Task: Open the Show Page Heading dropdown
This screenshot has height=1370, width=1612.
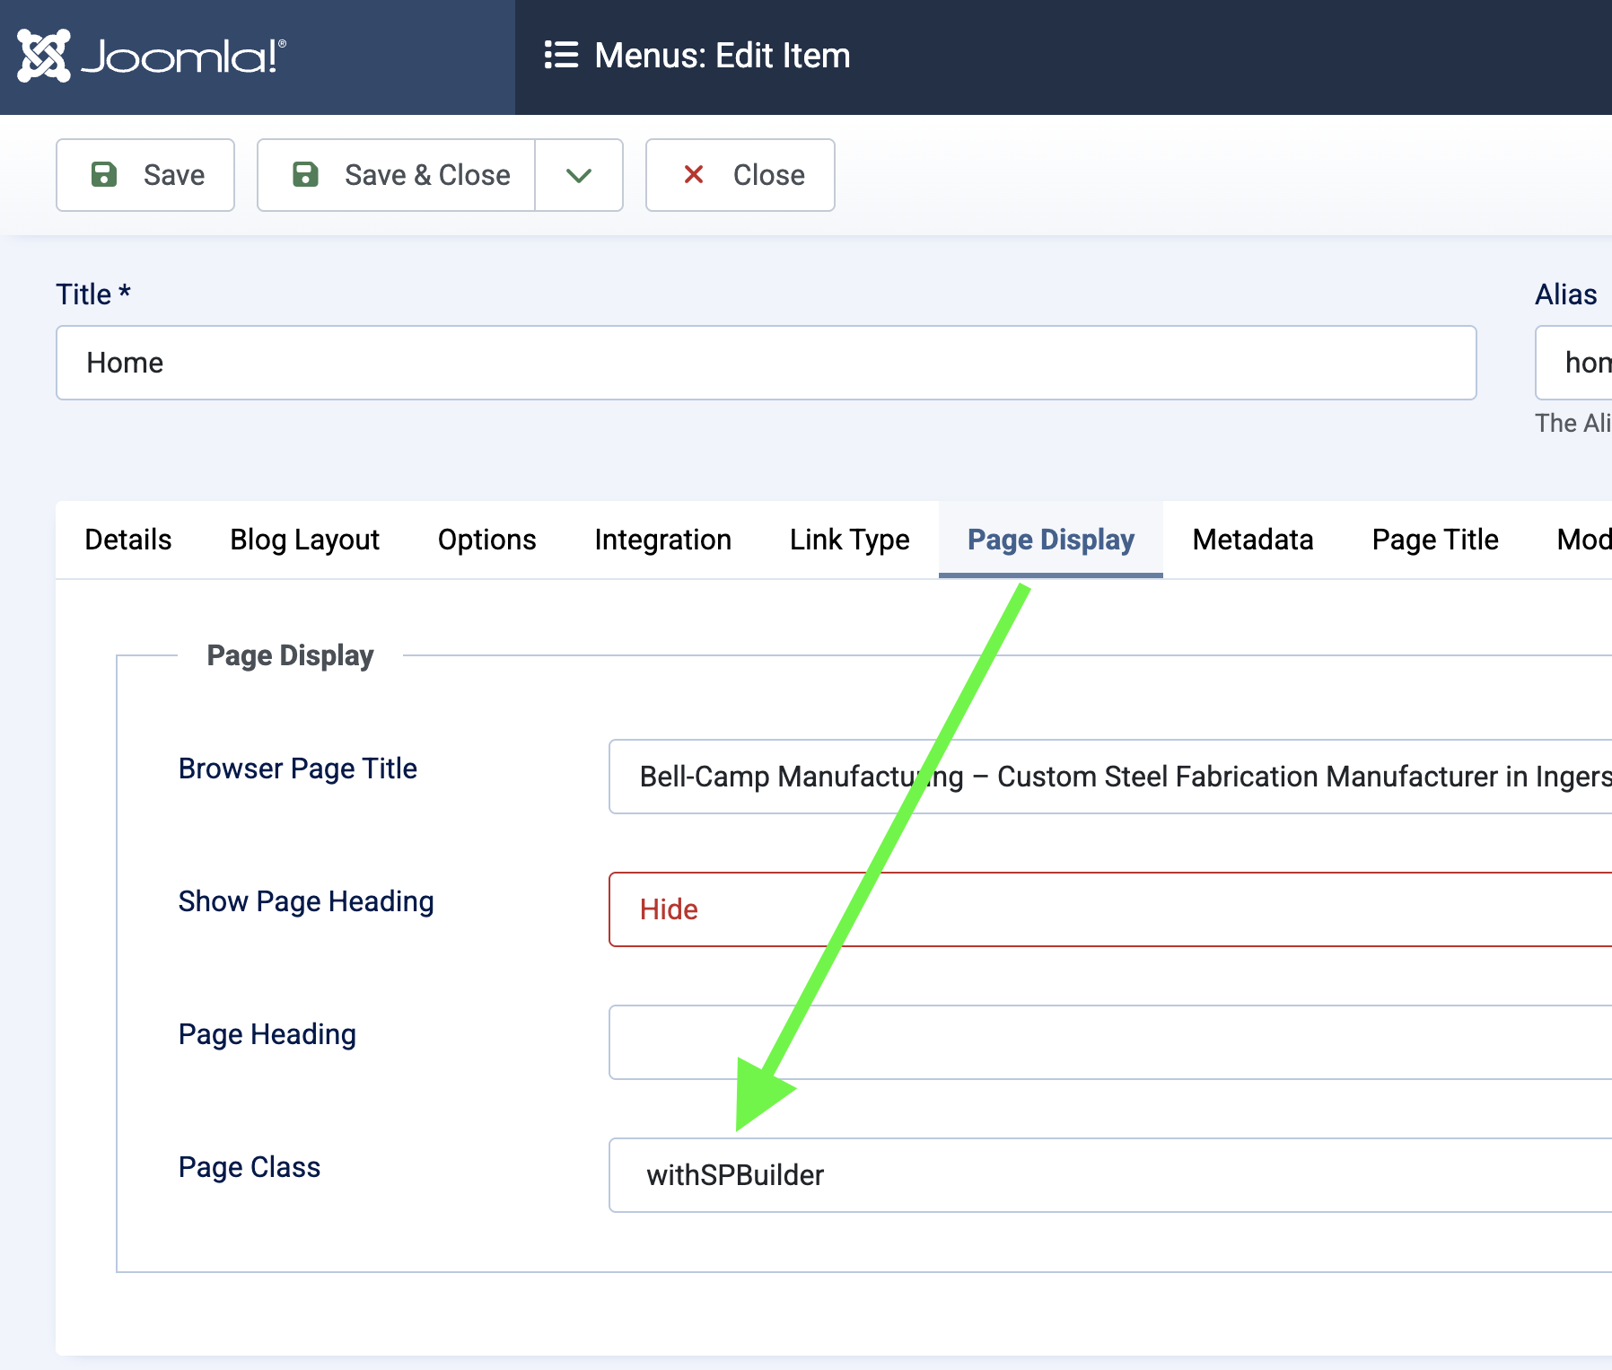Action: pyautogui.click(x=1109, y=909)
